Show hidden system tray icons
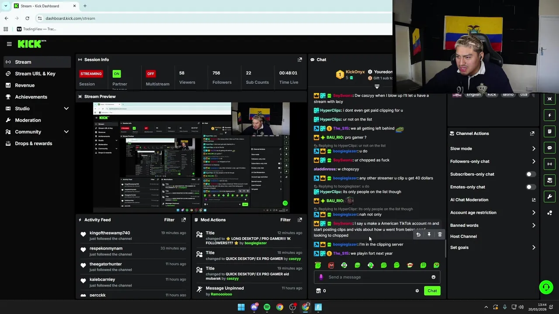559x314 pixels. pos(486,307)
